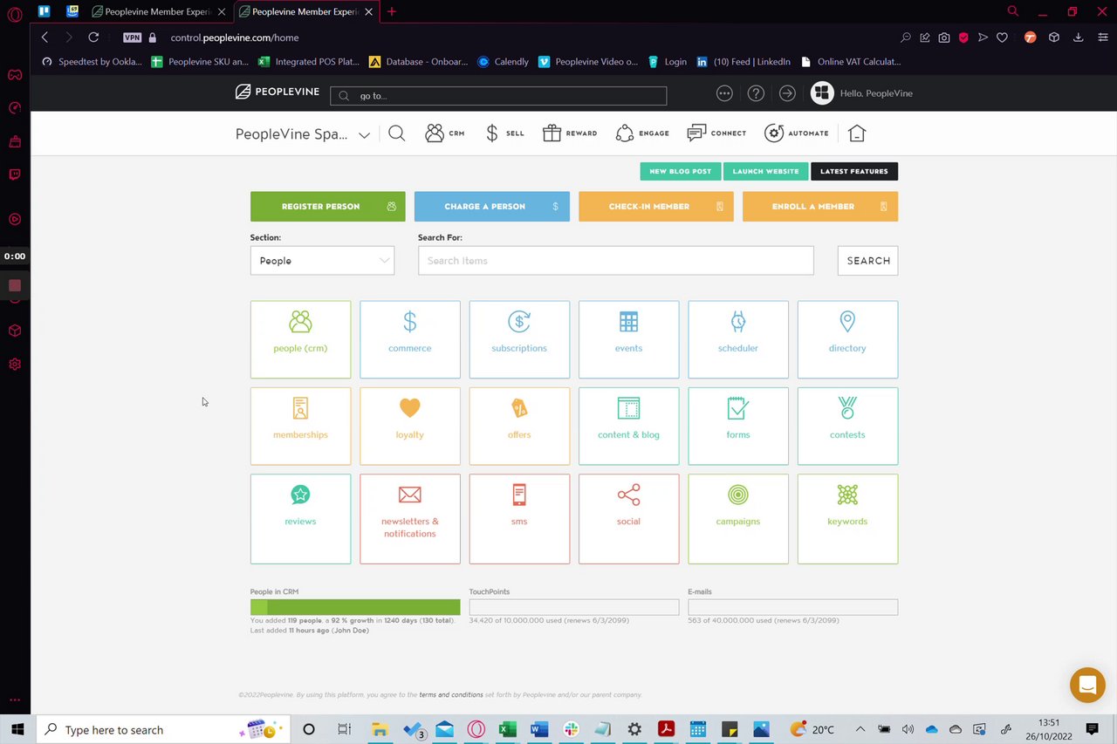The image size is (1117, 744).
Task: Open the Online VAT Calculator bookmark
Action: [x=851, y=62]
